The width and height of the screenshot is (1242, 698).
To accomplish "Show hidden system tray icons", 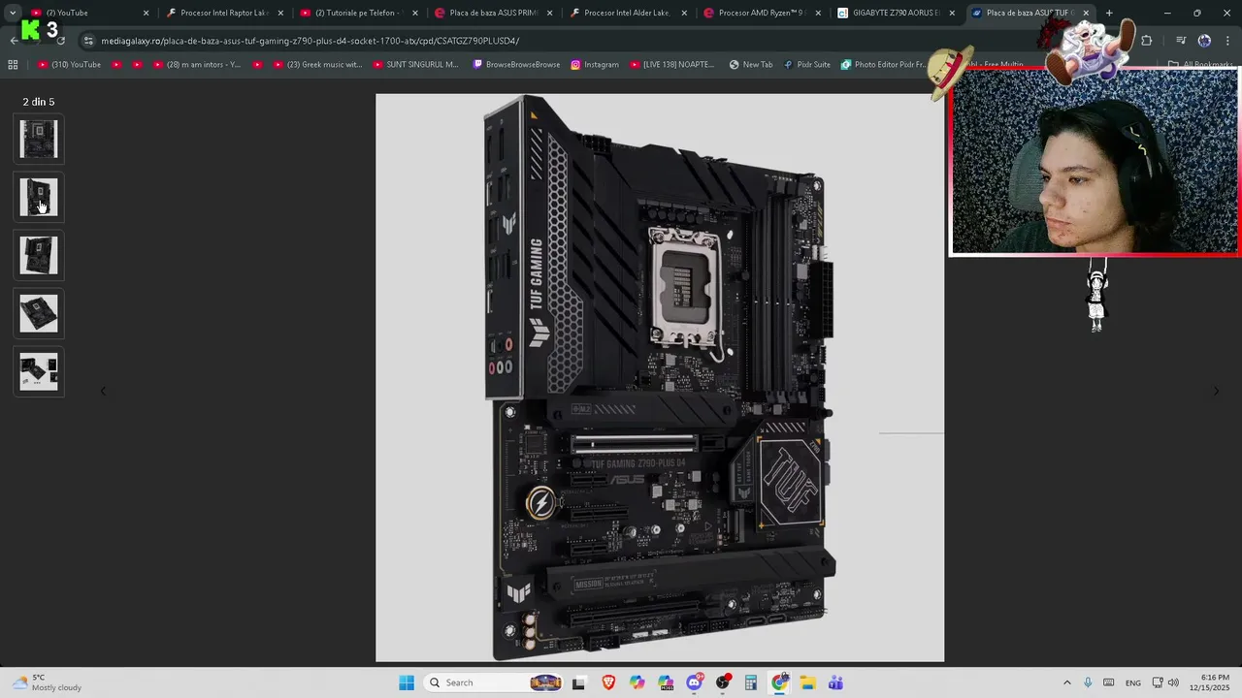I will point(1066,682).
